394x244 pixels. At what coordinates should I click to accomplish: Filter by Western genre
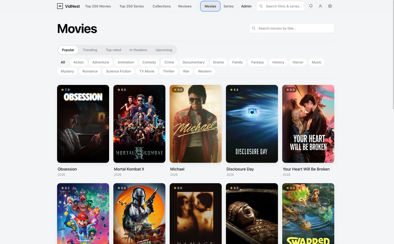tap(205, 71)
